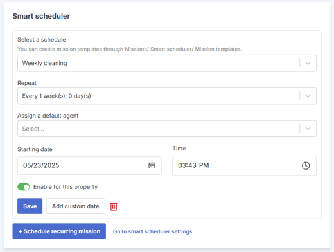The image size is (334, 252).
Task: Click the Time input showing 03:43 PM
Action: pyautogui.click(x=244, y=165)
